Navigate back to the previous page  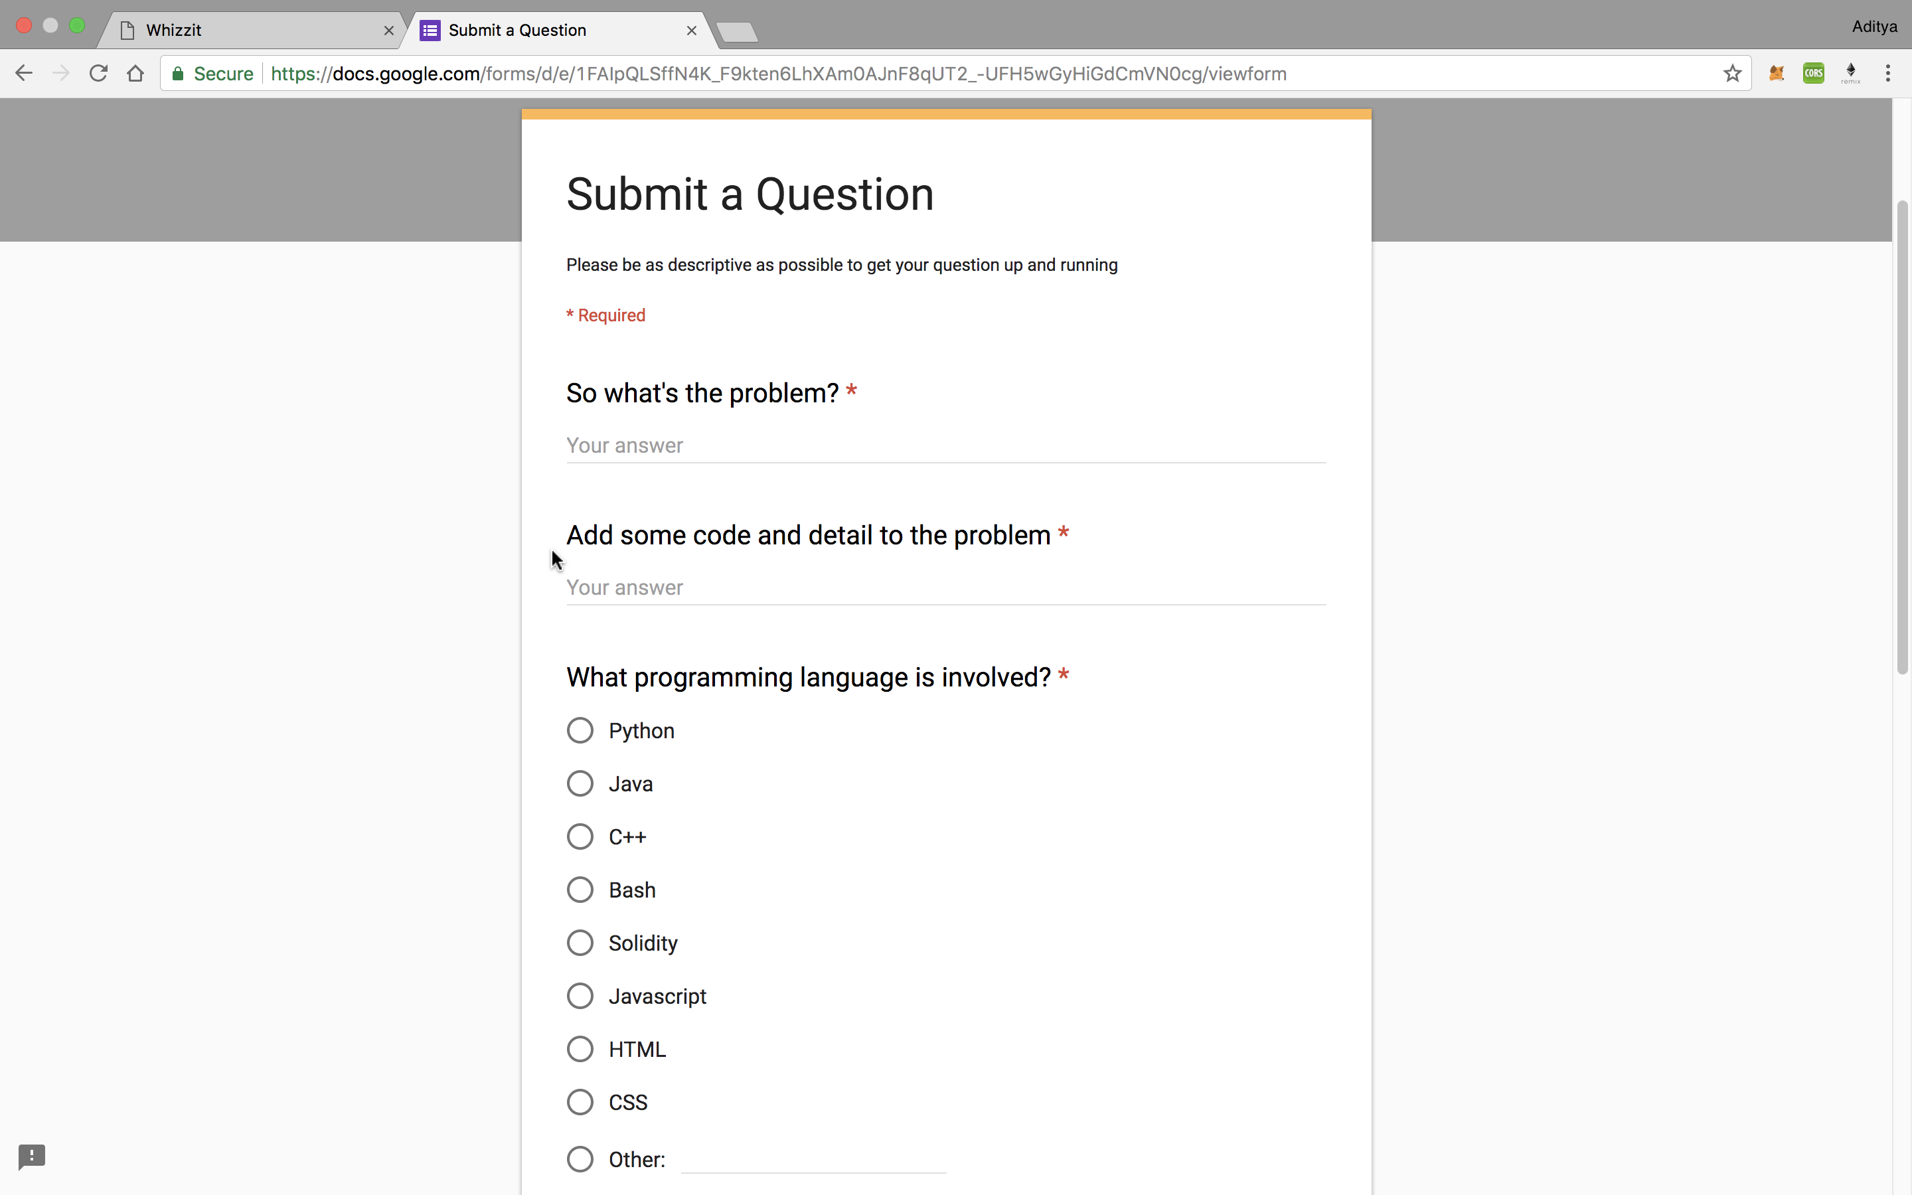point(24,73)
